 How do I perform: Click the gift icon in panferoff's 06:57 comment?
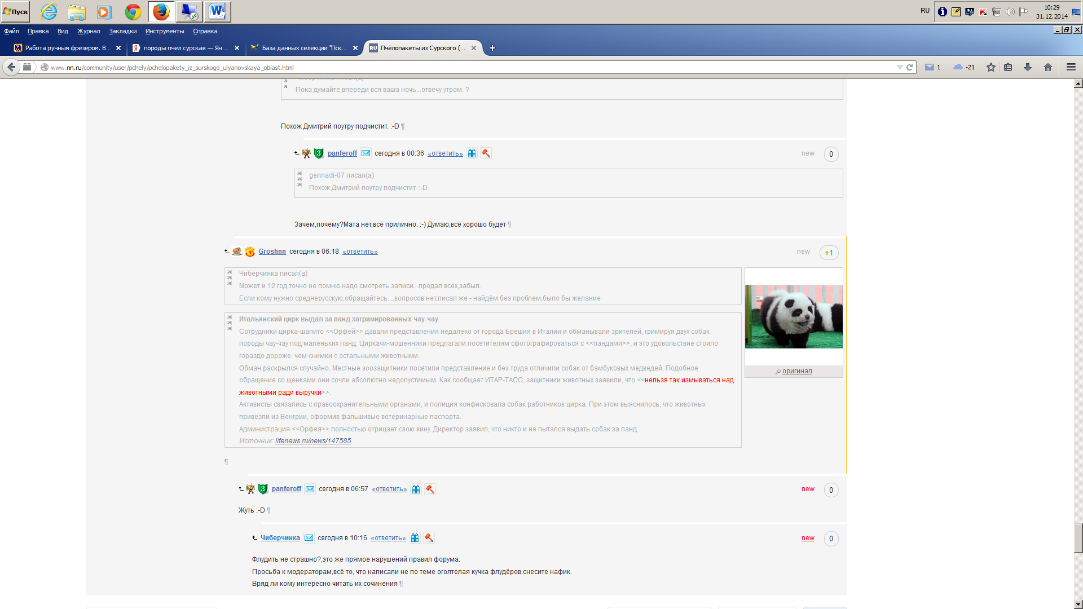tap(416, 489)
